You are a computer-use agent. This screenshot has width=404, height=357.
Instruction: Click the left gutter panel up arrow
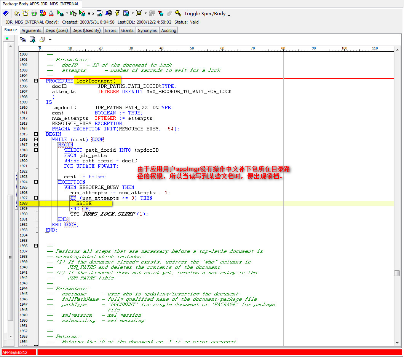tap(11, 46)
